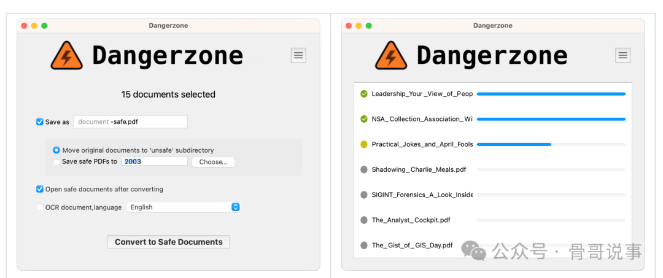Image resolution: width=663 pixels, height=278 pixels.
Task: Click gray status dot for Shadowing_Charlie_Meals.pdf
Action: (363, 169)
